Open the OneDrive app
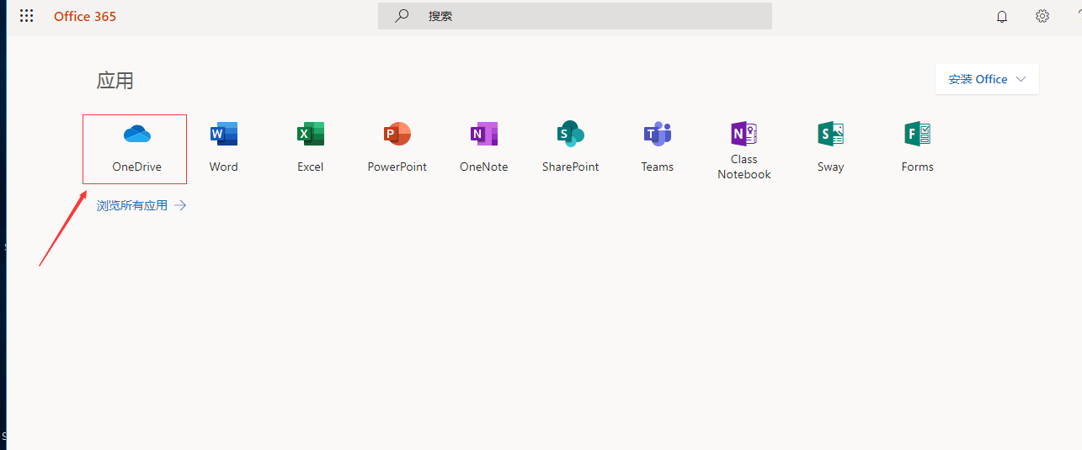The image size is (1082, 450). 135,149
